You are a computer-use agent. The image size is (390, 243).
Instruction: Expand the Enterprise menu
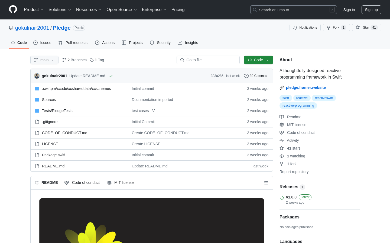(x=154, y=10)
